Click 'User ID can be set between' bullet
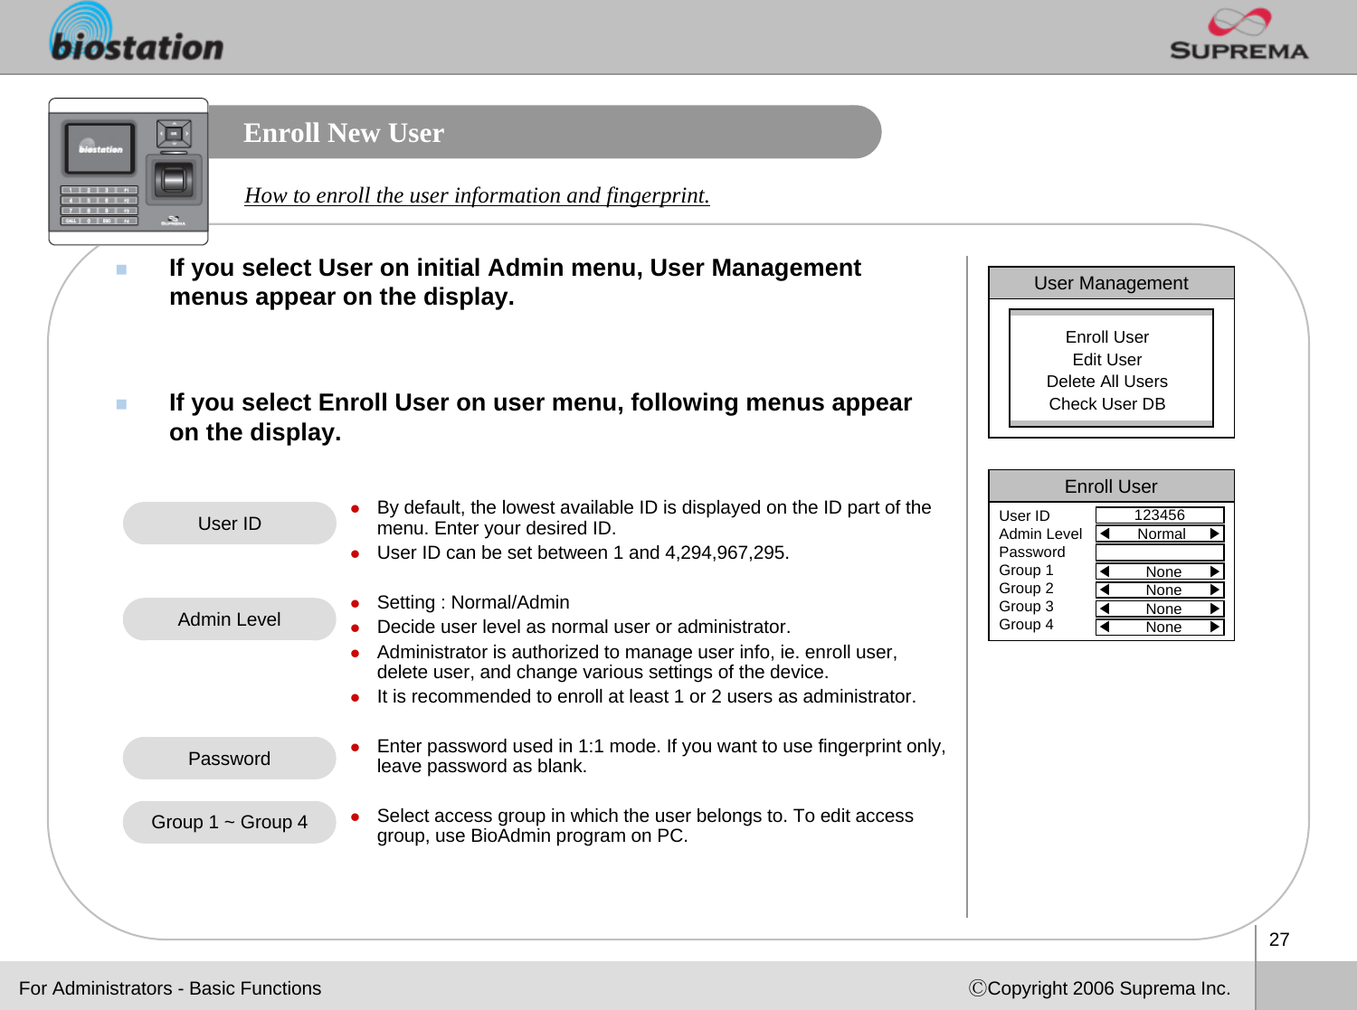 [x=583, y=552]
